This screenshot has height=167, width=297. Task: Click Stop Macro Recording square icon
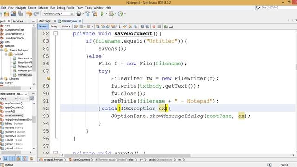point(159,27)
